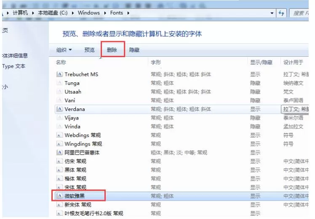Viewport: 315px width, 219px height.
Task: Select the 阿里巴巴普惠体 font name
Action: 82,153
